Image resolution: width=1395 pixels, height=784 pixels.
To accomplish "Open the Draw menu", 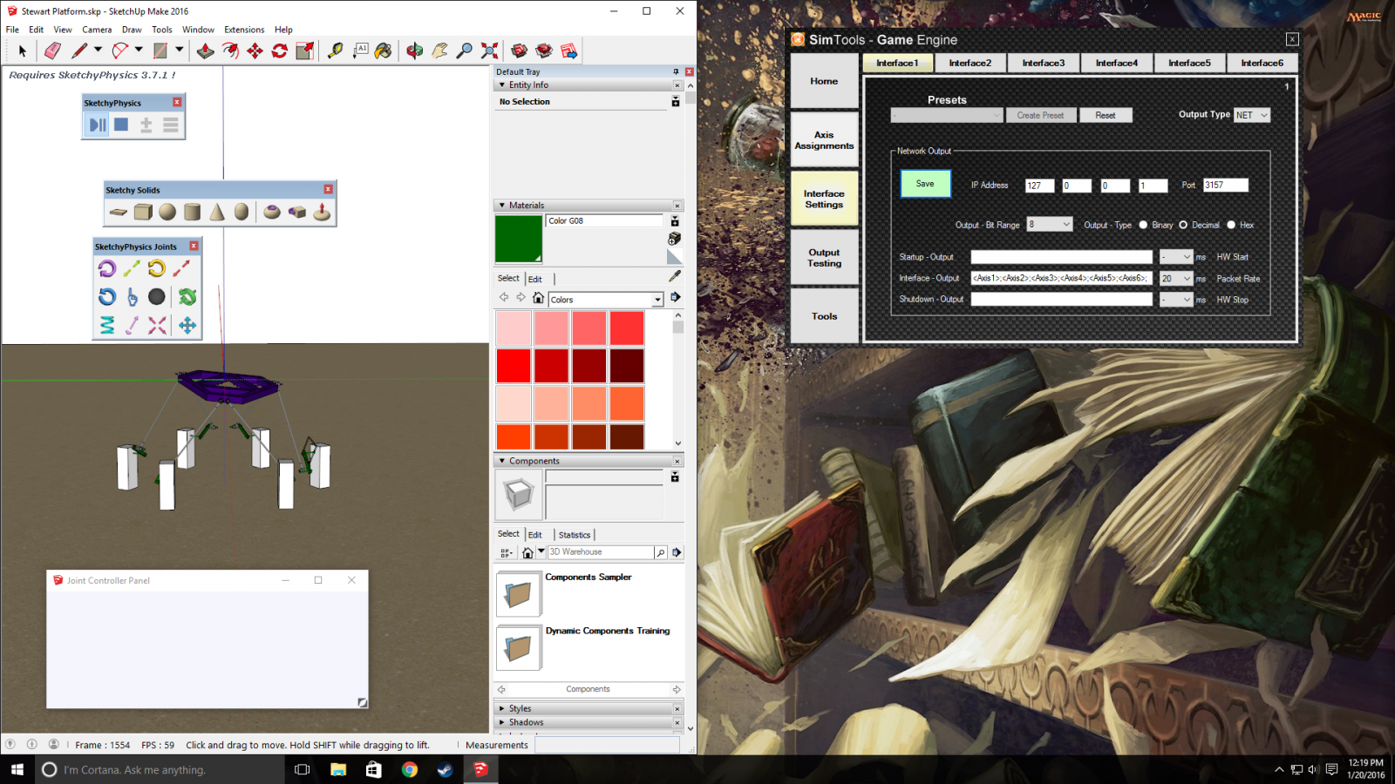I will (x=132, y=30).
